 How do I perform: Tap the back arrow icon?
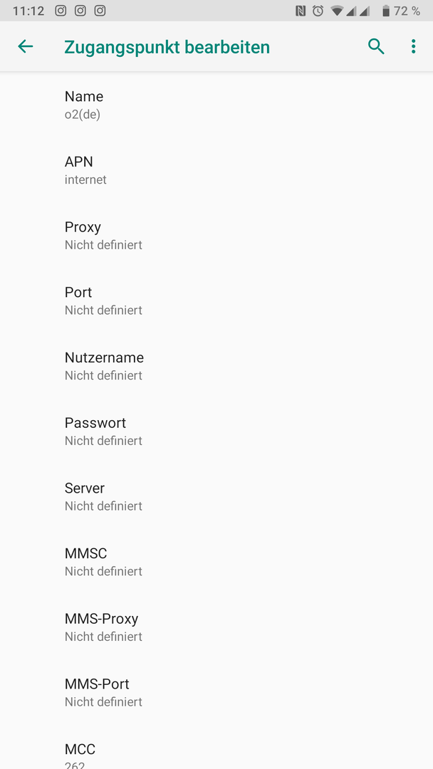[26, 46]
